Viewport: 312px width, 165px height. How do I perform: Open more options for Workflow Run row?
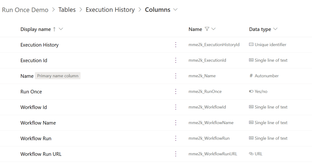coord(176,138)
